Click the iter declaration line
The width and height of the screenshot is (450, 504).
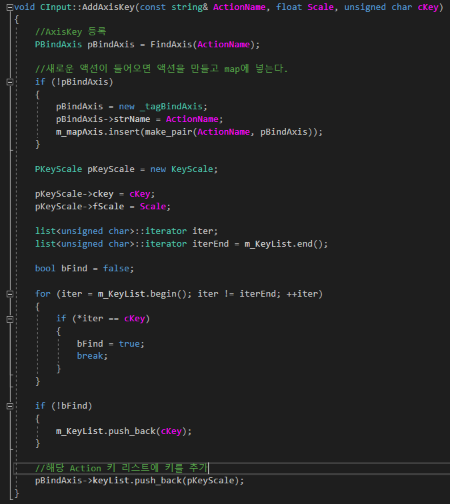pyautogui.click(x=126, y=231)
